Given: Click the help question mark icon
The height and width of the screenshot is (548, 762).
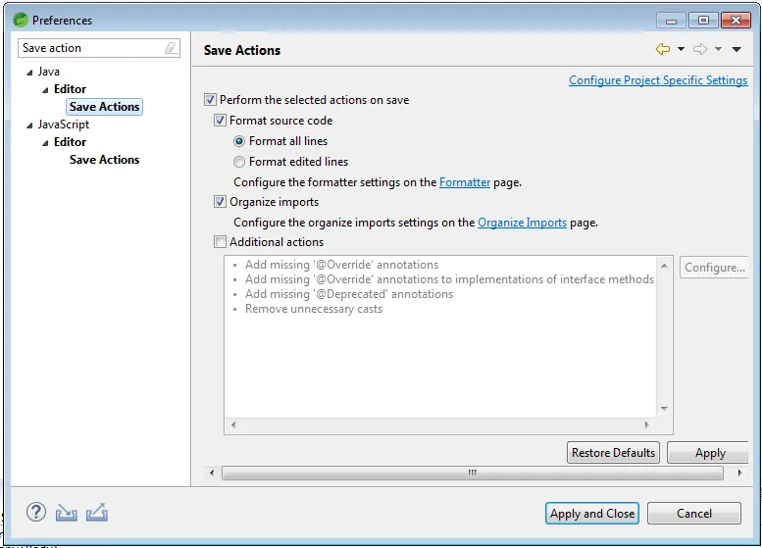Looking at the screenshot, I should (x=36, y=512).
